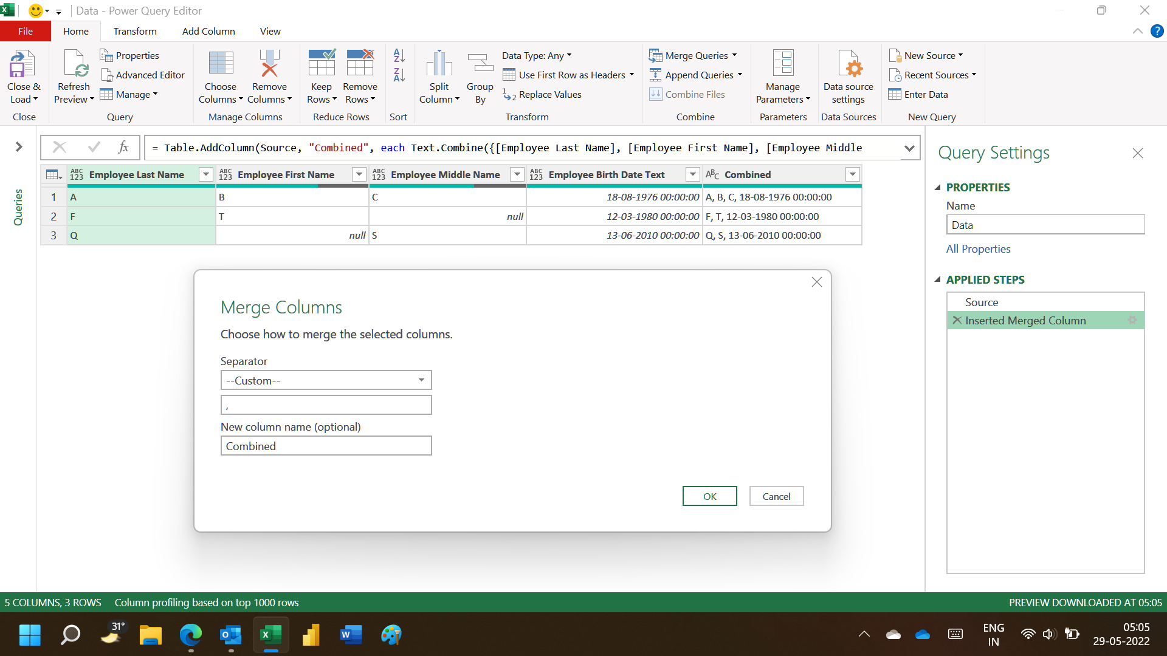The width and height of the screenshot is (1167, 656).
Task: Click Use First Row as Headers
Action: (568, 75)
